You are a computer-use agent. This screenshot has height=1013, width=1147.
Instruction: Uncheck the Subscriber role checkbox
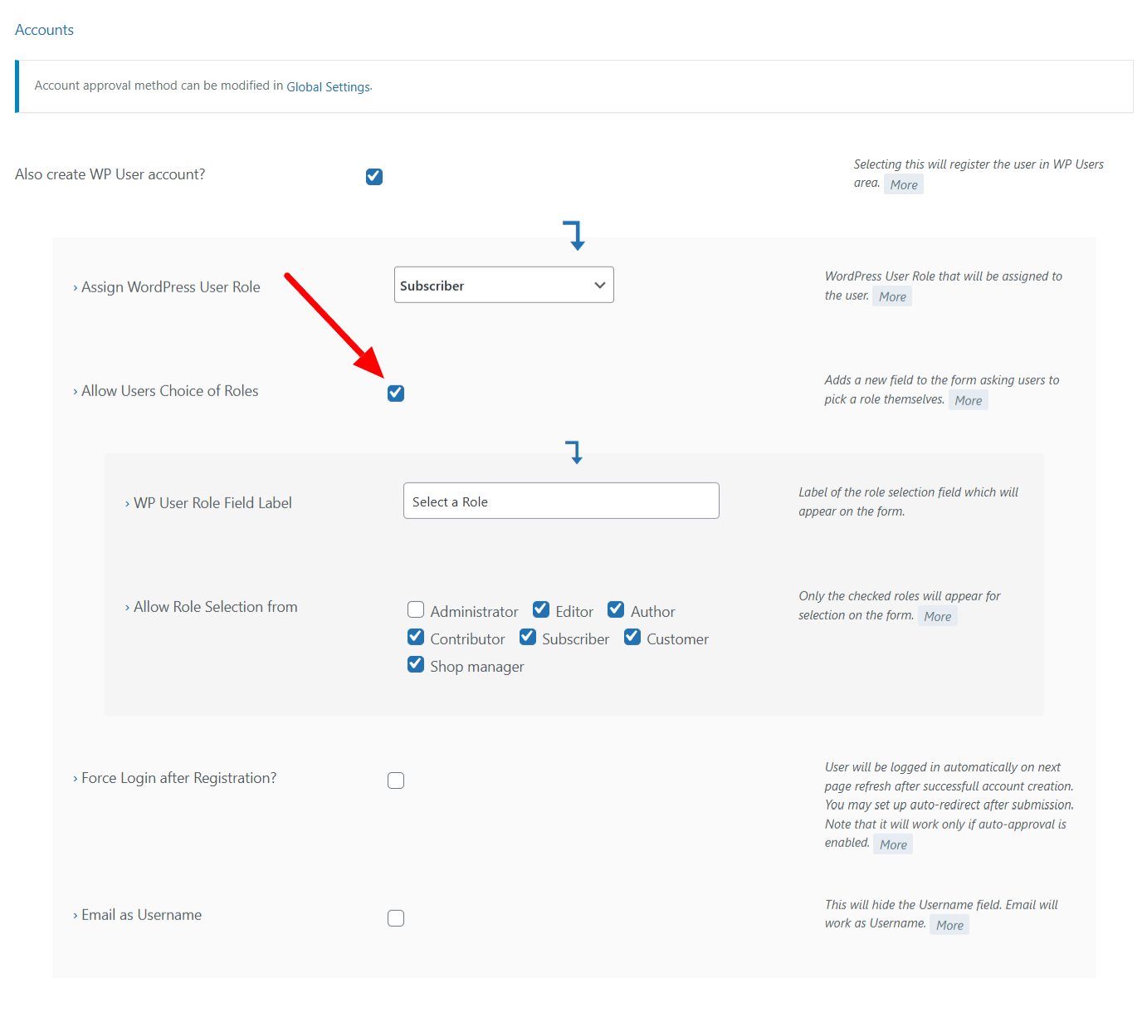[x=528, y=638]
